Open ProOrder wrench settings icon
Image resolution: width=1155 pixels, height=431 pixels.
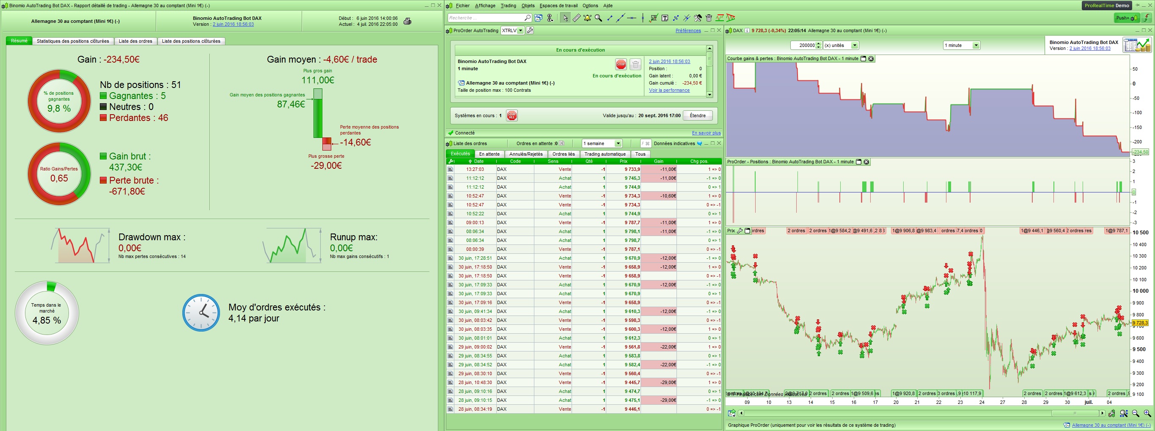[530, 30]
